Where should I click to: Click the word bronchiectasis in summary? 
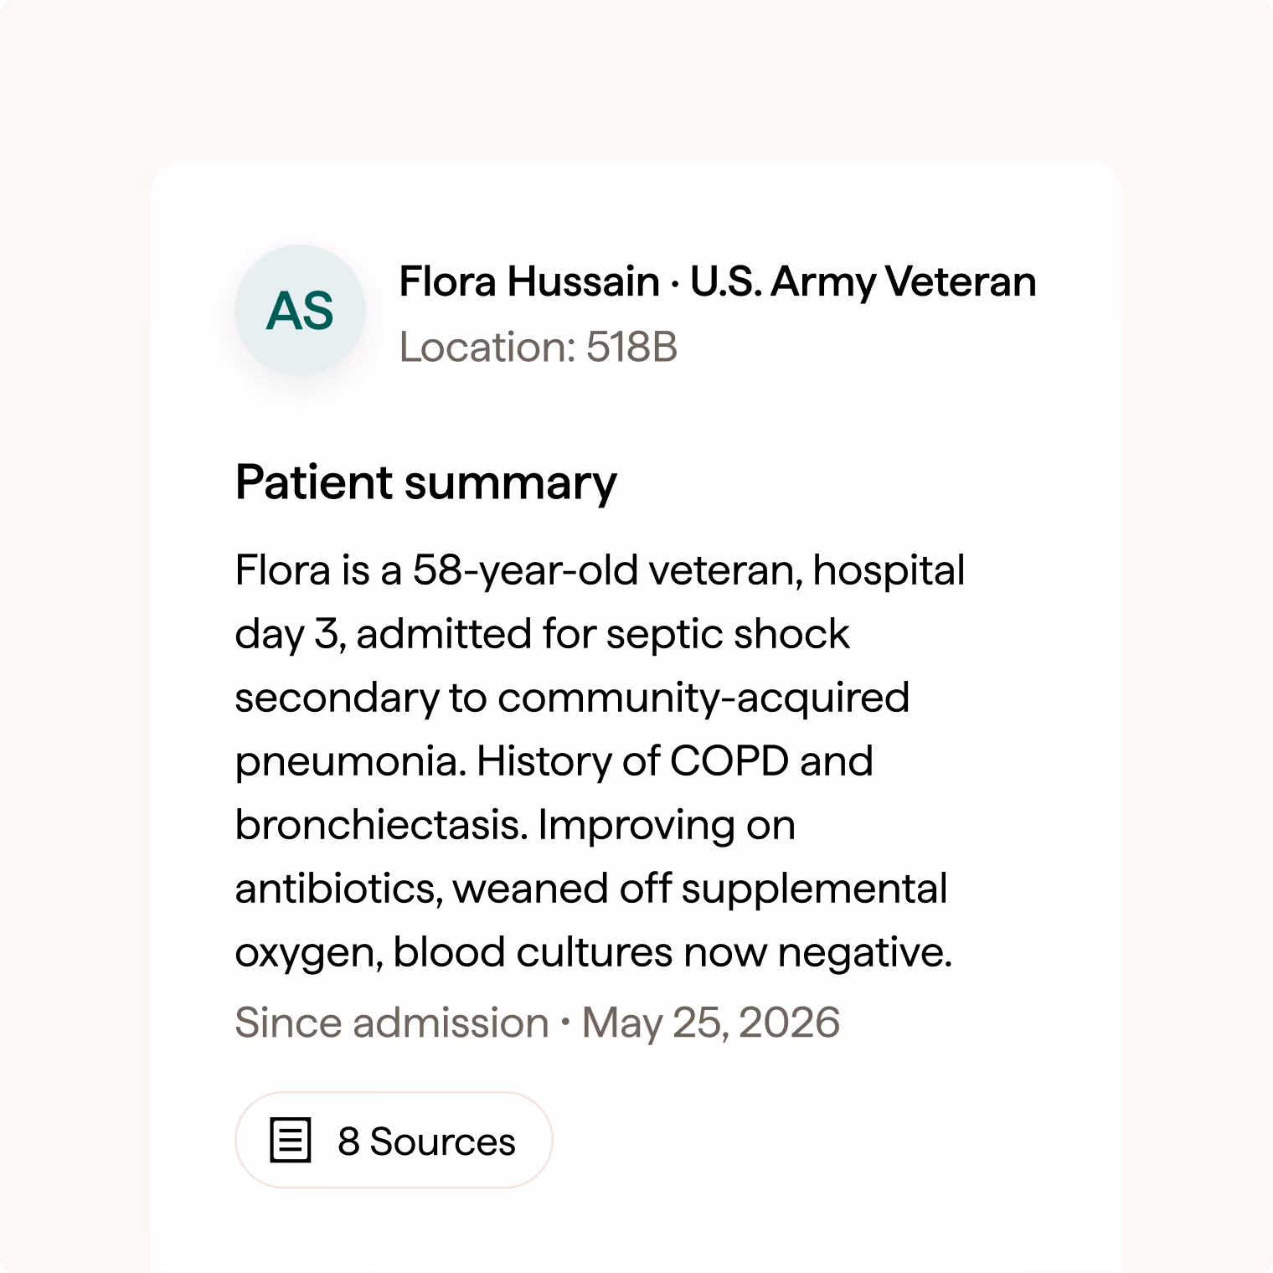point(382,825)
